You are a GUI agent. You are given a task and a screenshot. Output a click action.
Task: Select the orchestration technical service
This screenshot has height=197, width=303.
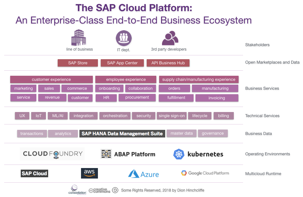coord(115,116)
